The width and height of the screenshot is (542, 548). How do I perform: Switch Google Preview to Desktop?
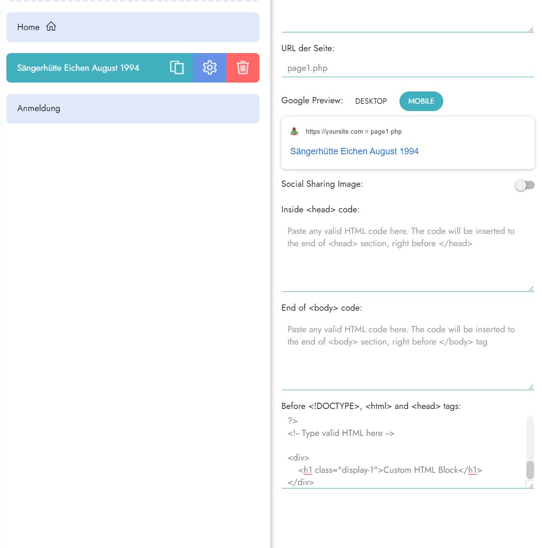pyautogui.click(x=371, y=101)
